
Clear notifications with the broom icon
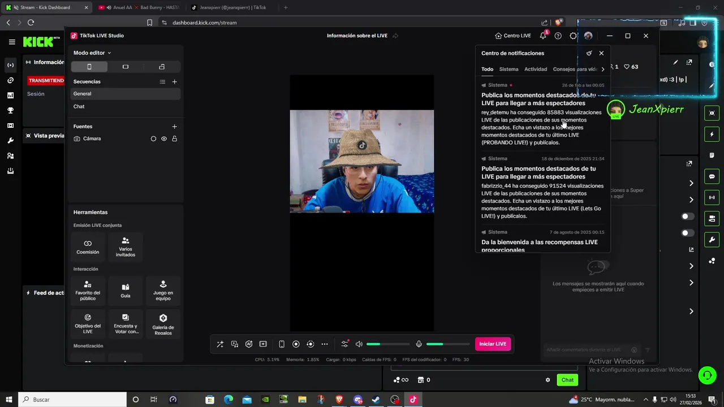tap(589, 53)
